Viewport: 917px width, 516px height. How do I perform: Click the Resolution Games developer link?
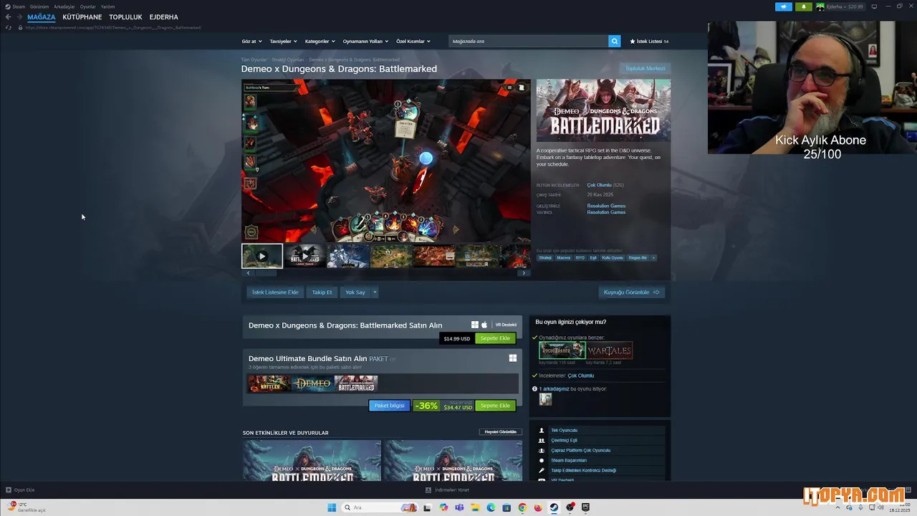pyautogui.click(x=606, y=206)
